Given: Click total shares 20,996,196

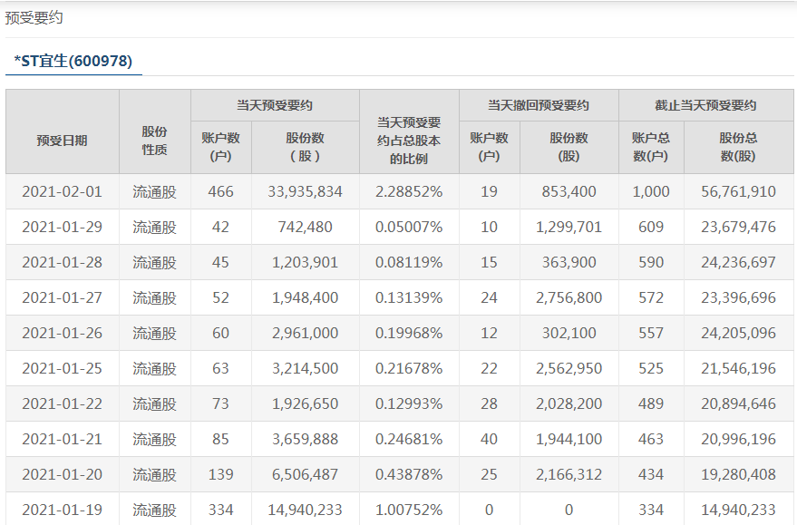Looking at the screenshot, I should 738,439.
